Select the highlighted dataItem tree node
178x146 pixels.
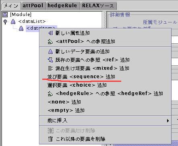(x=41, y=28)
